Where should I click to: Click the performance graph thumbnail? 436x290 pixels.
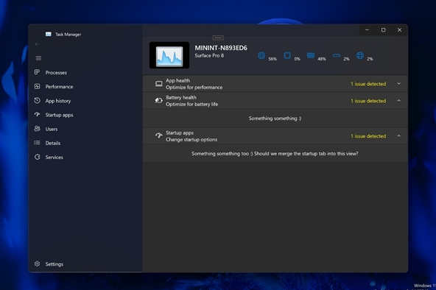[169, 55]
